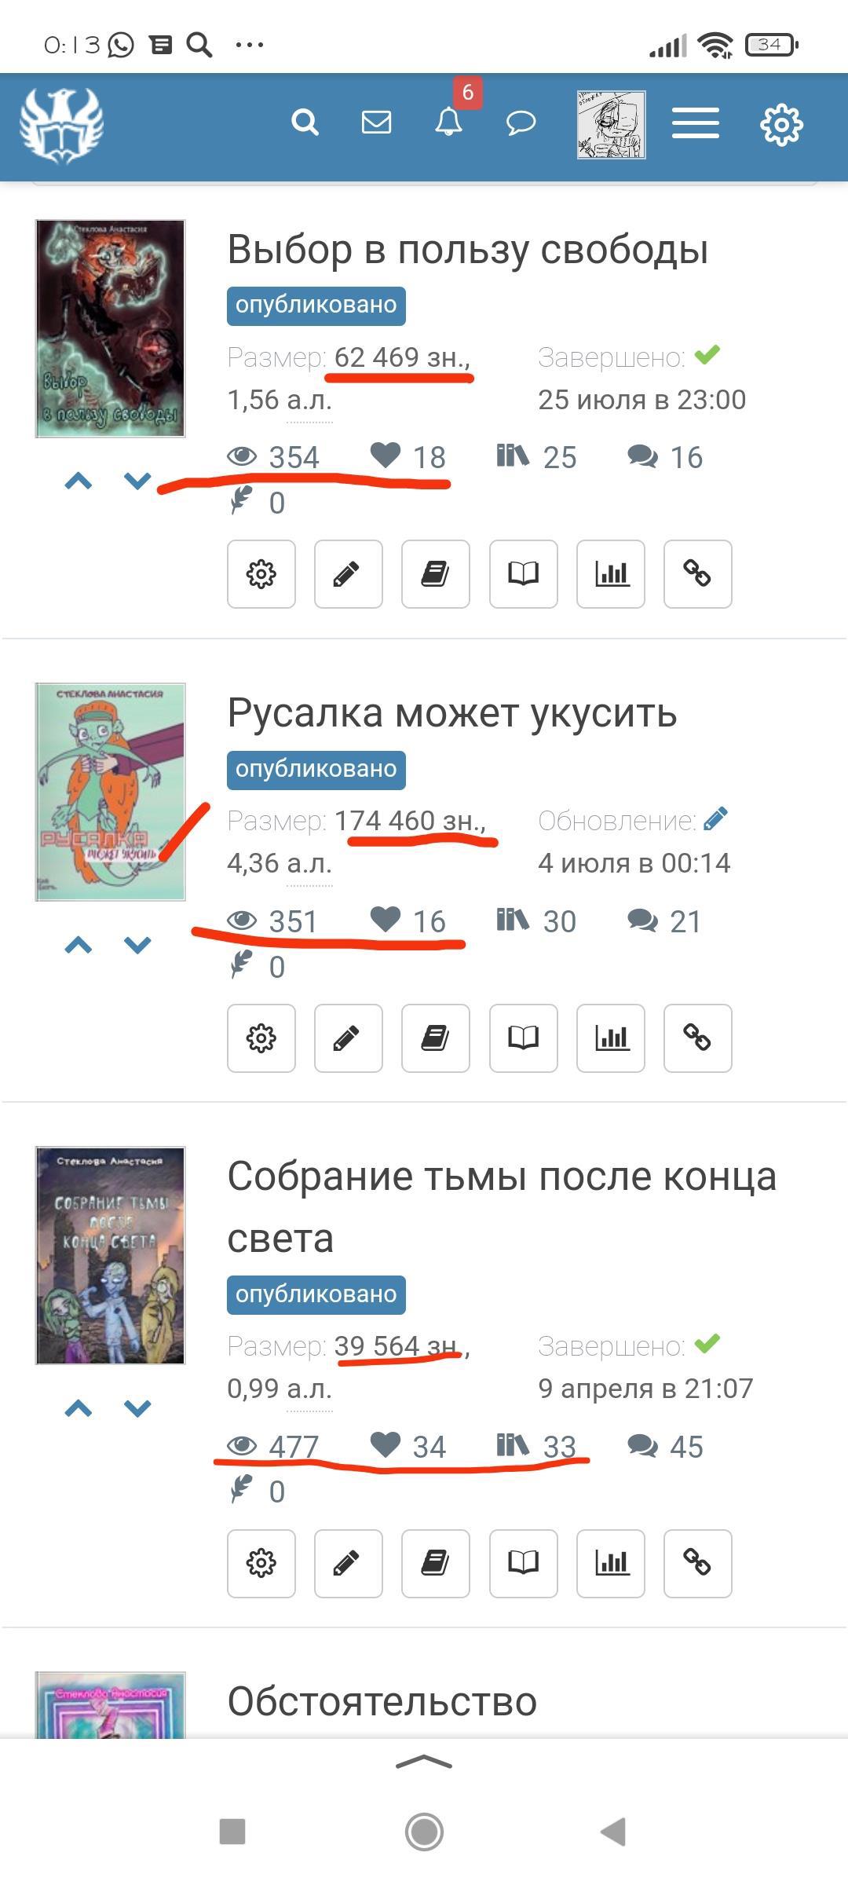
Task: Open cover thumbnail of Собрание тьмы
Action: pos(110,1255)
